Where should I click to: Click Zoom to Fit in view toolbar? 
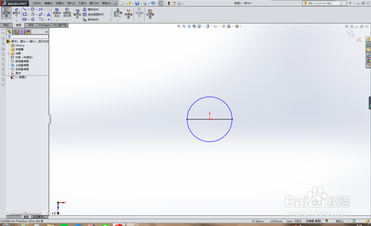[x=179, y=26]
